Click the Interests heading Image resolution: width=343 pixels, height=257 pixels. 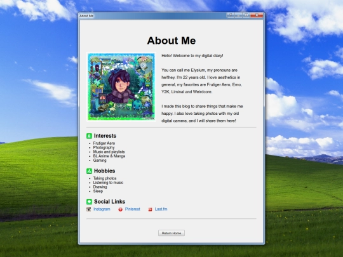pyautogui.click(x=105, y=136)
